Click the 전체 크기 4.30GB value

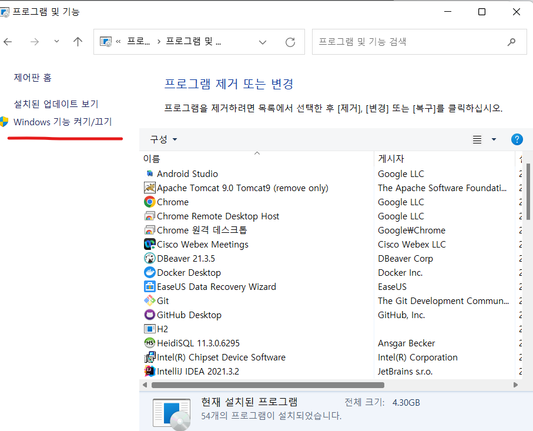(x=406, y=403)
